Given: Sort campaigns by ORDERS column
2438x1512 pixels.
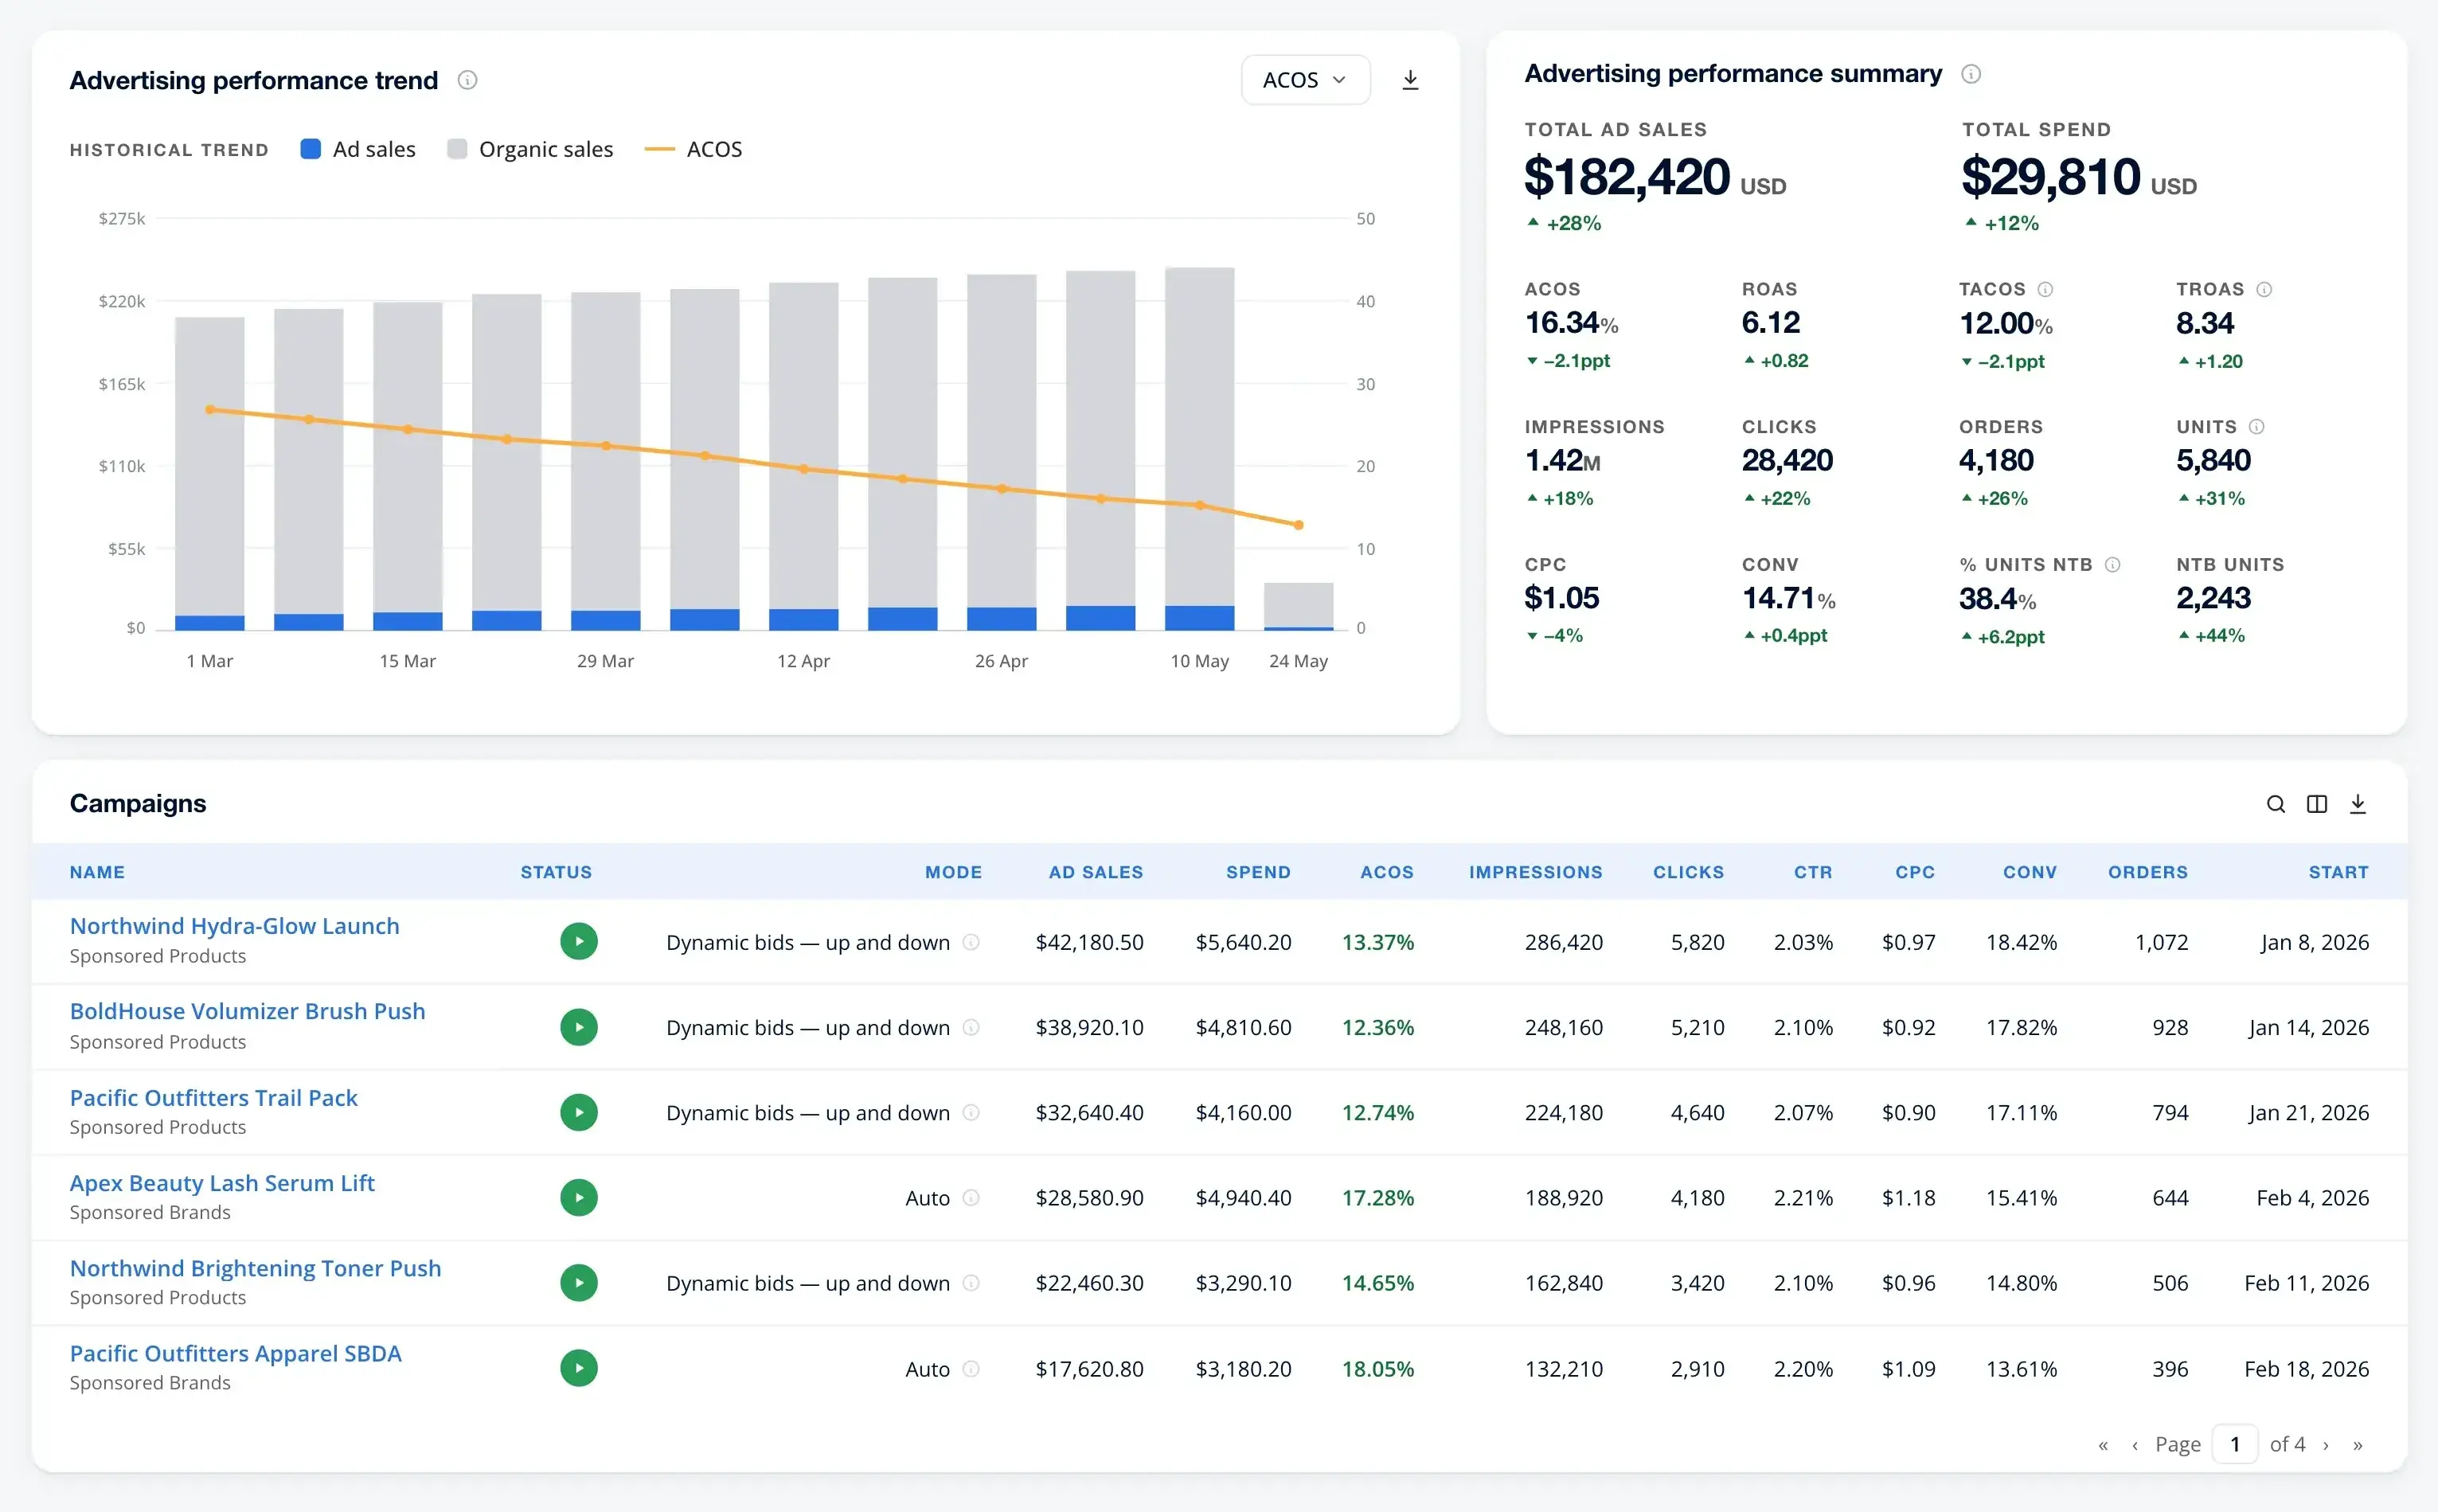Looking at the screenshot, I should [x=2148, y=872].
